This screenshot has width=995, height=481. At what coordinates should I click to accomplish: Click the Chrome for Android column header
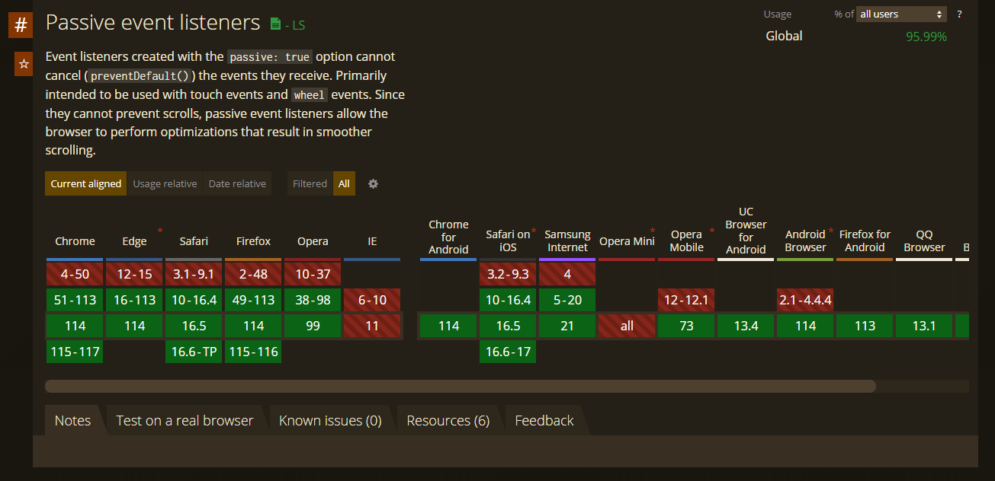[x=448, y=237]
